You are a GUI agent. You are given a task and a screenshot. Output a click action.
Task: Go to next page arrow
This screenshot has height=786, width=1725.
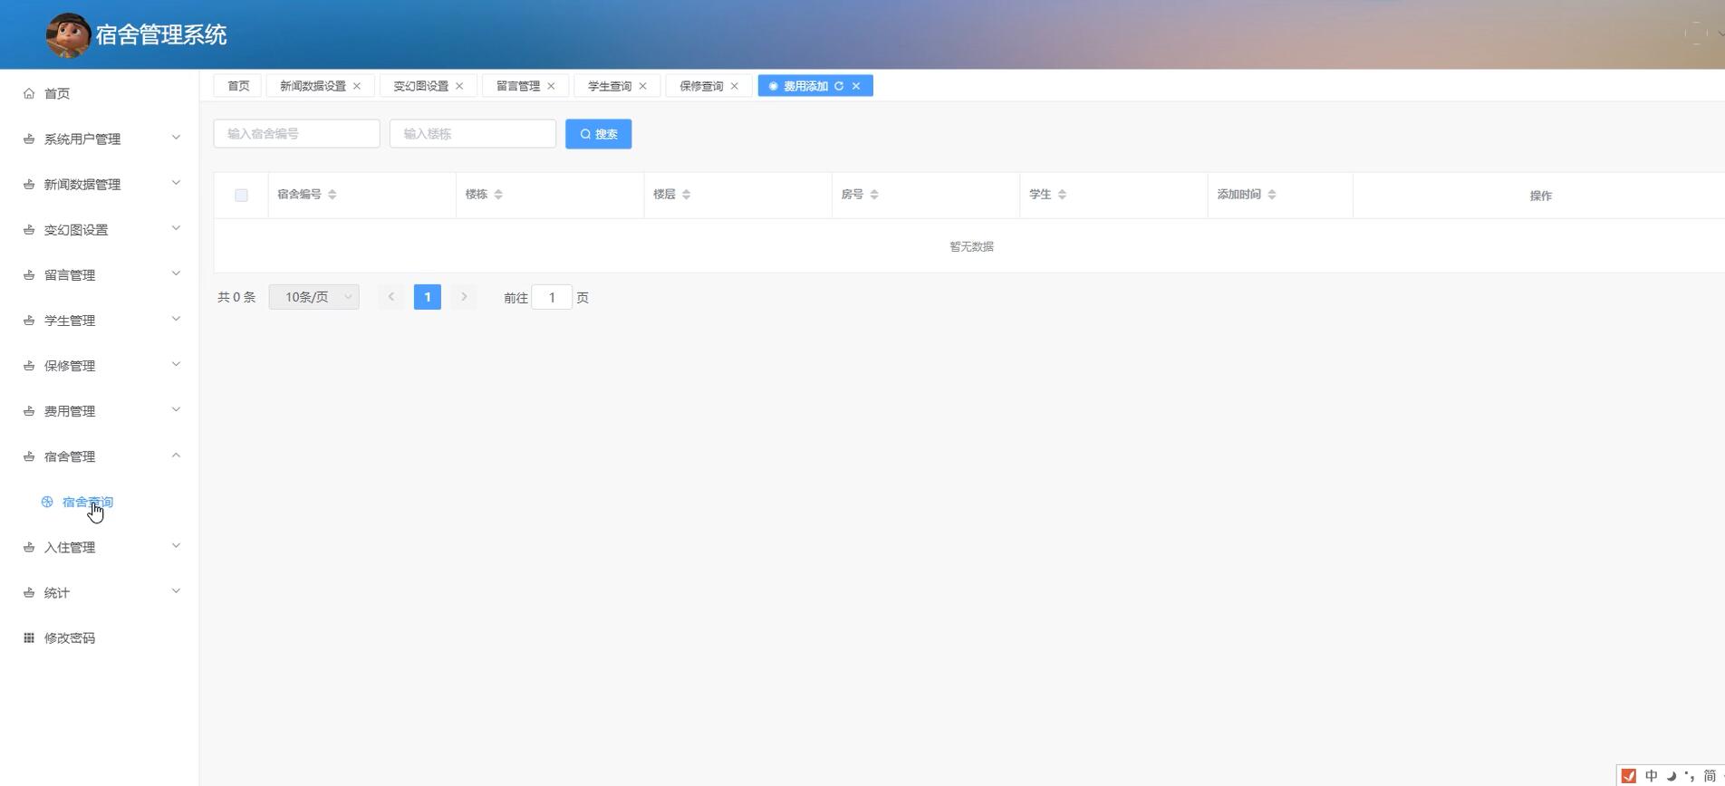click(x=464, y=297)
